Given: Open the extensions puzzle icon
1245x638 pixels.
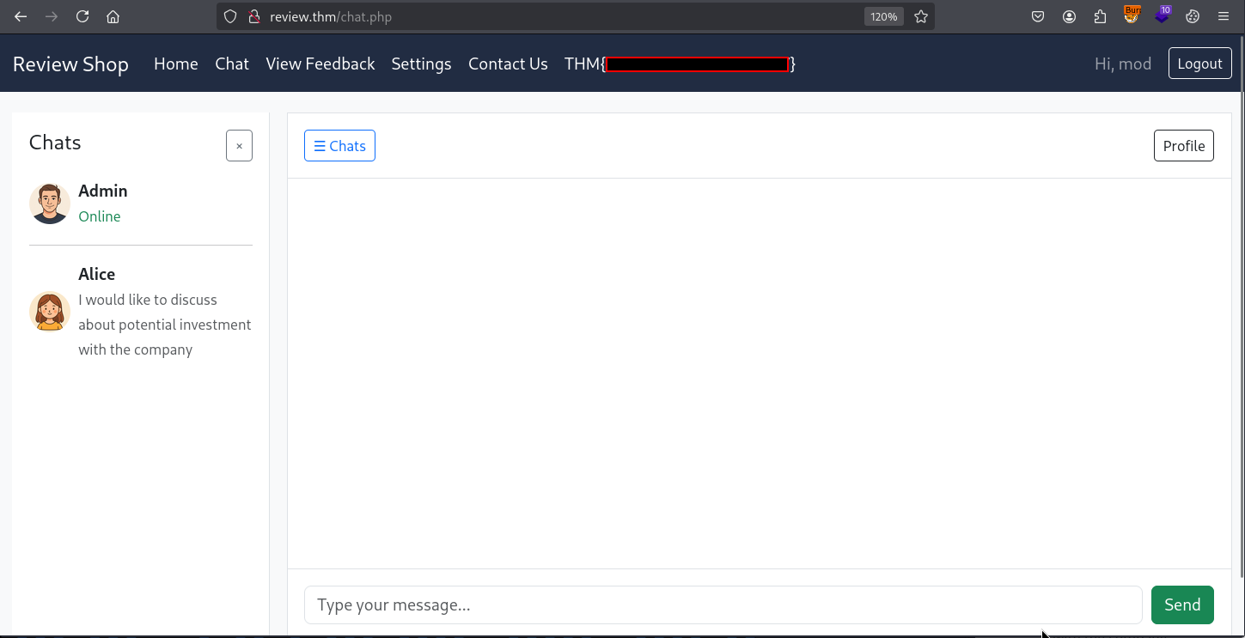Looking at the screenshot, I should pos(1100,16).
